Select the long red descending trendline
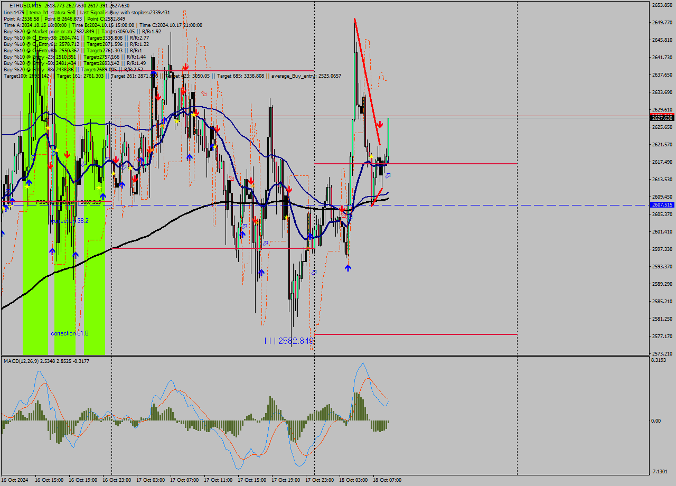Image resolution: width=676 pixels, height=486 pixels. [368, 82]
